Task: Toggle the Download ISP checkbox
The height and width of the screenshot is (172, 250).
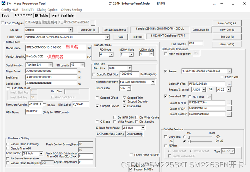Action: (x=166, y=96)
